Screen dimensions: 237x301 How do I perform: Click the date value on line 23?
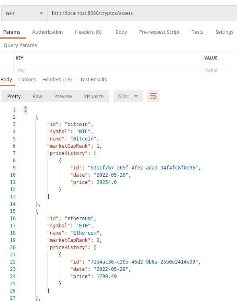tap(111, 269)
